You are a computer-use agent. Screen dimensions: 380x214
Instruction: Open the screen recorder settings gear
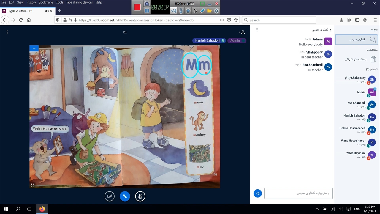[216, 11]
